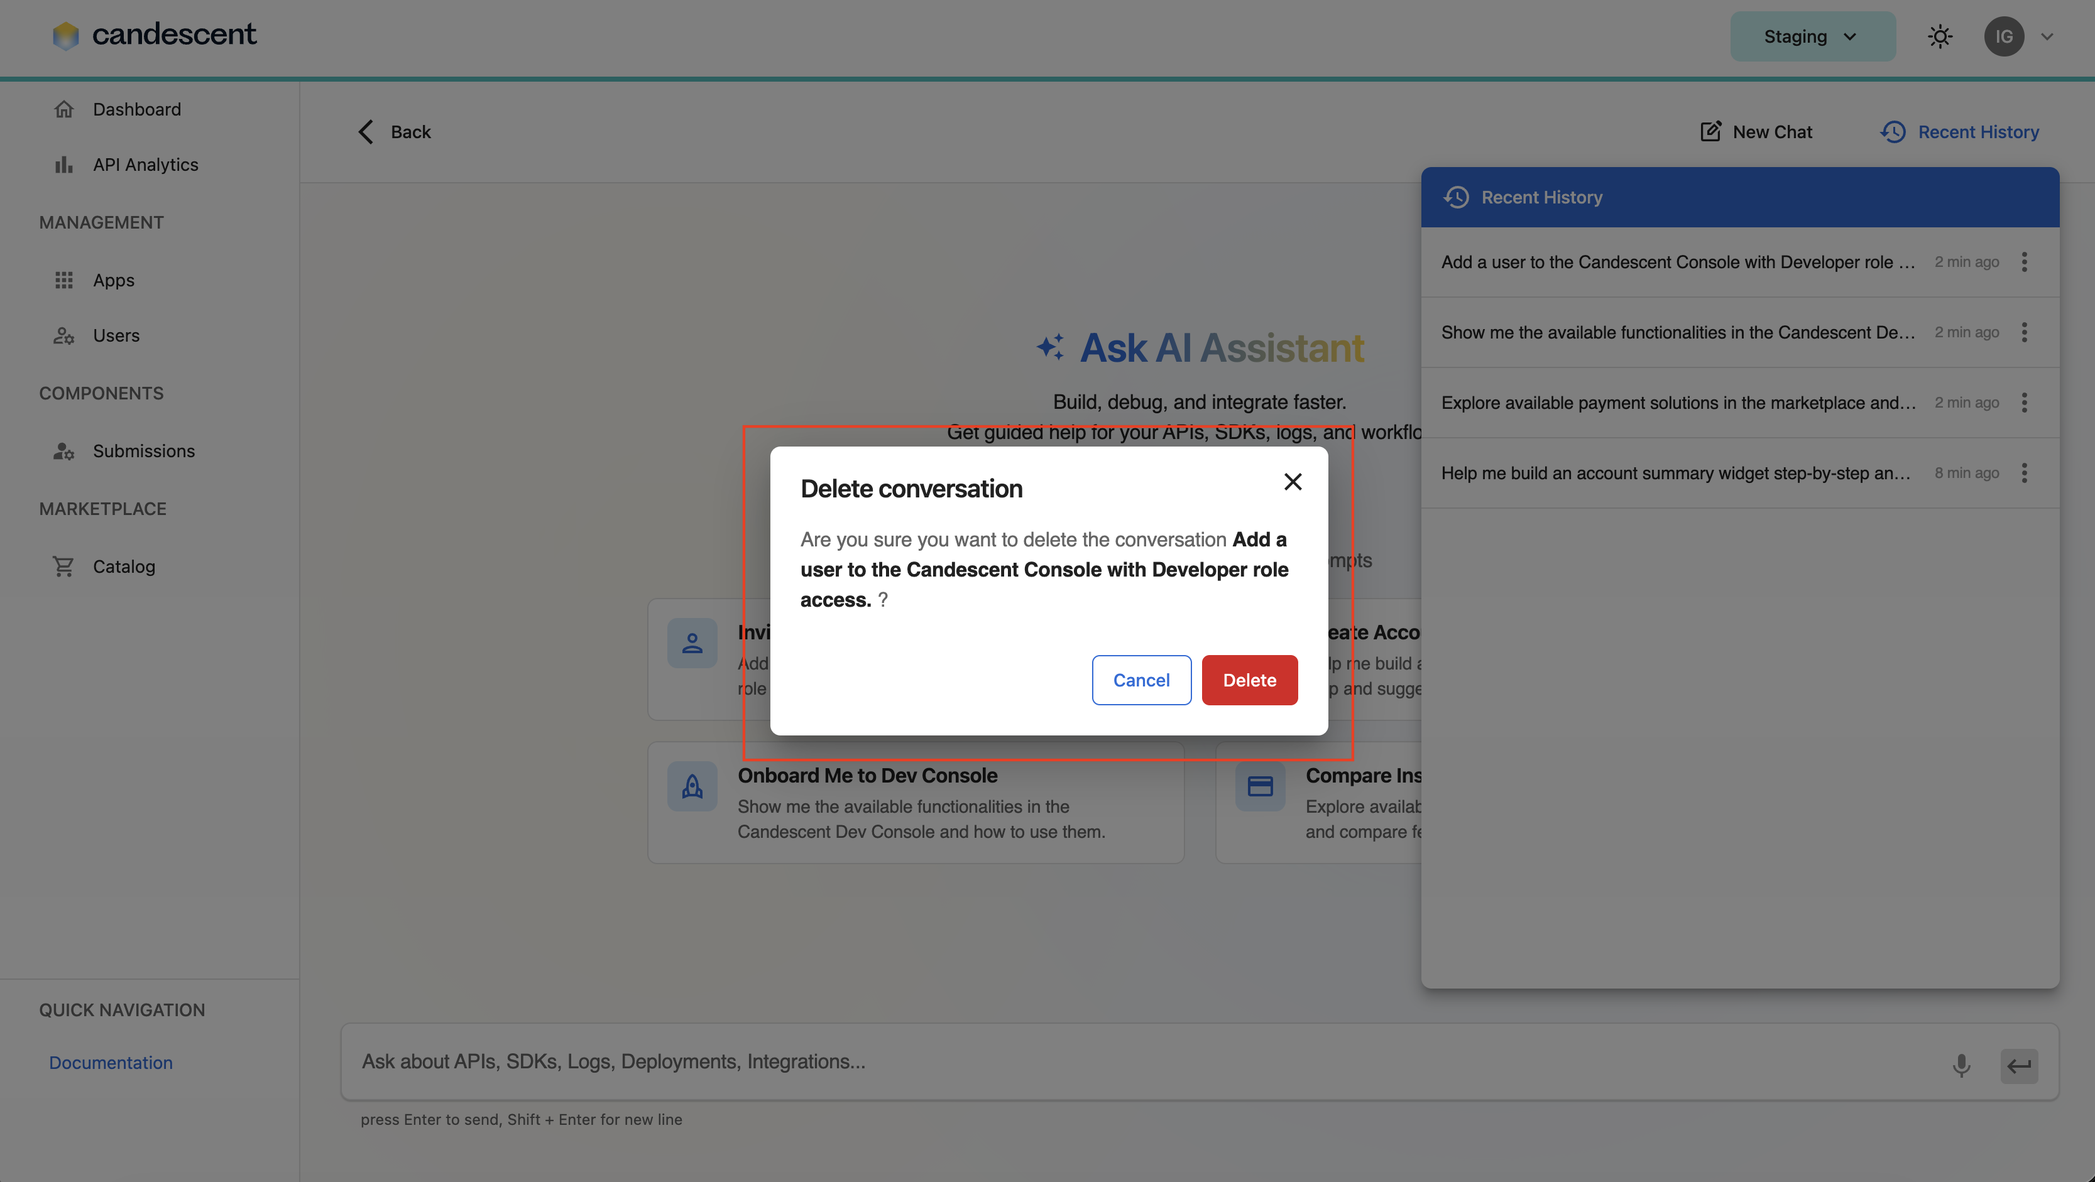The width and height of the screenshot is (2095, 1182).
Task: Click the send enter-arrow button
Action: (2020, 1066)
